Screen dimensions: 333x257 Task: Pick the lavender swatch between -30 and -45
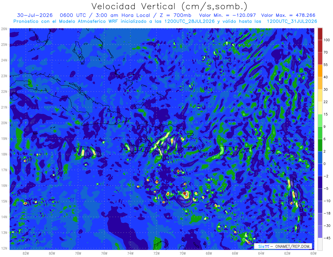[x=320, y=231]
